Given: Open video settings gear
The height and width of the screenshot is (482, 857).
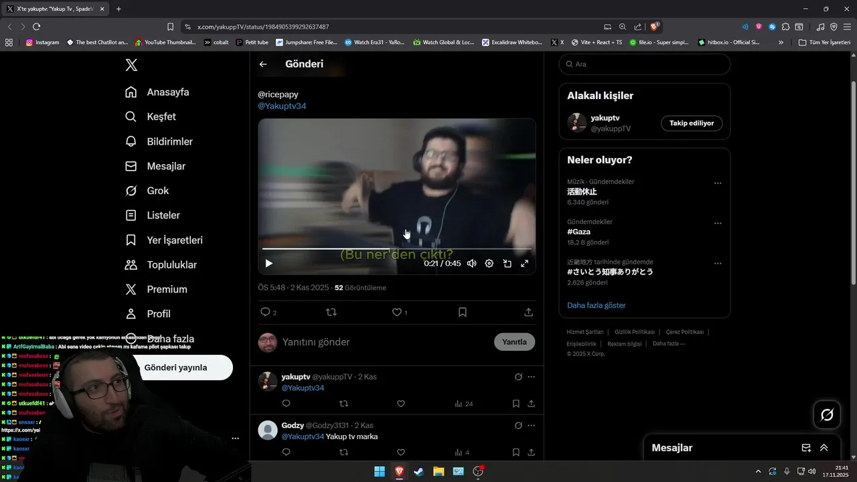Looking at the screenshot, I should click(x=489, y=263).
